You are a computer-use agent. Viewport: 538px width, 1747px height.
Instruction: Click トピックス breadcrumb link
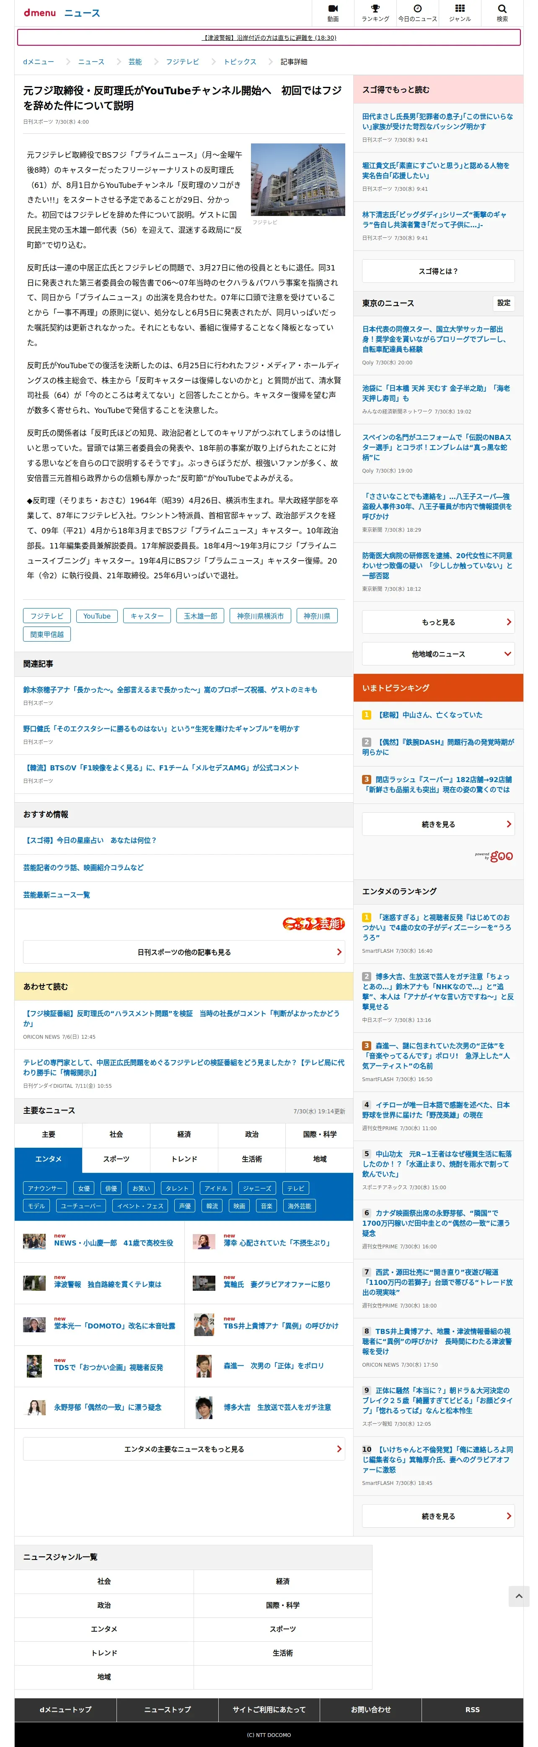(240, 62)
